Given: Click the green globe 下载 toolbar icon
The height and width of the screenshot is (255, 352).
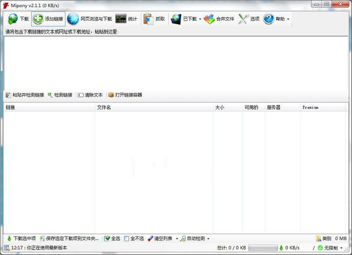Looking at the screenshot, I should point(13,19).
